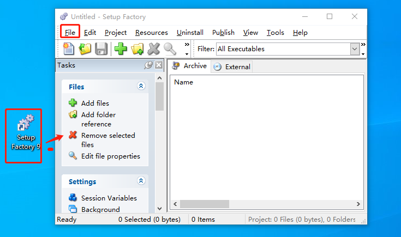Collapse the Settings task group
Screen dimensions: 401x237
[x=141, y=180]
